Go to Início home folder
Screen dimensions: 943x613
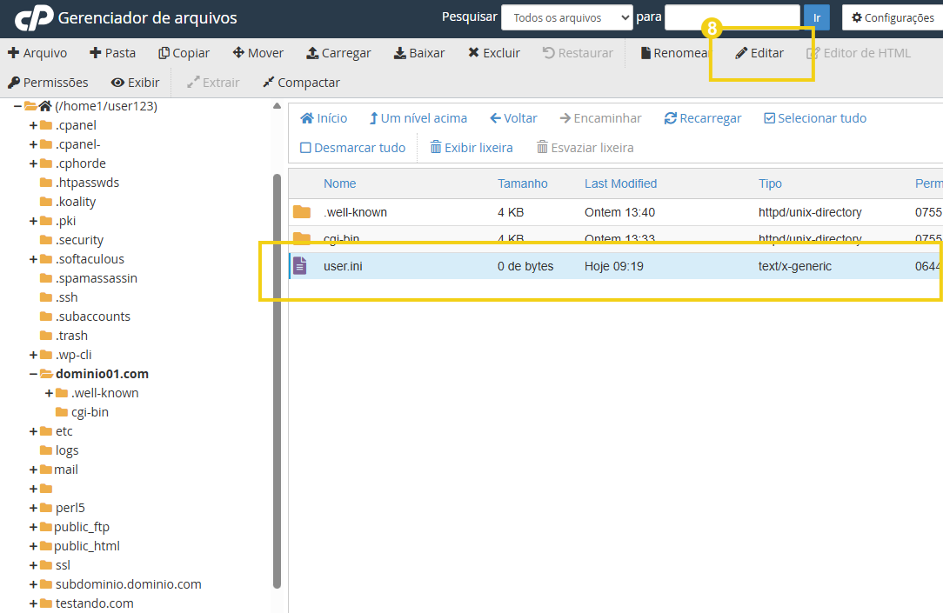pyautogui.click(x=324, y=118)
